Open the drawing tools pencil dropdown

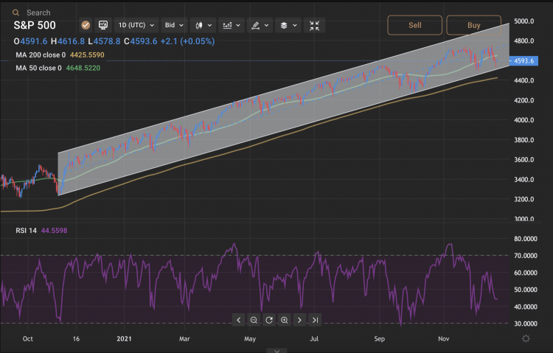click(x=260, y=25)
